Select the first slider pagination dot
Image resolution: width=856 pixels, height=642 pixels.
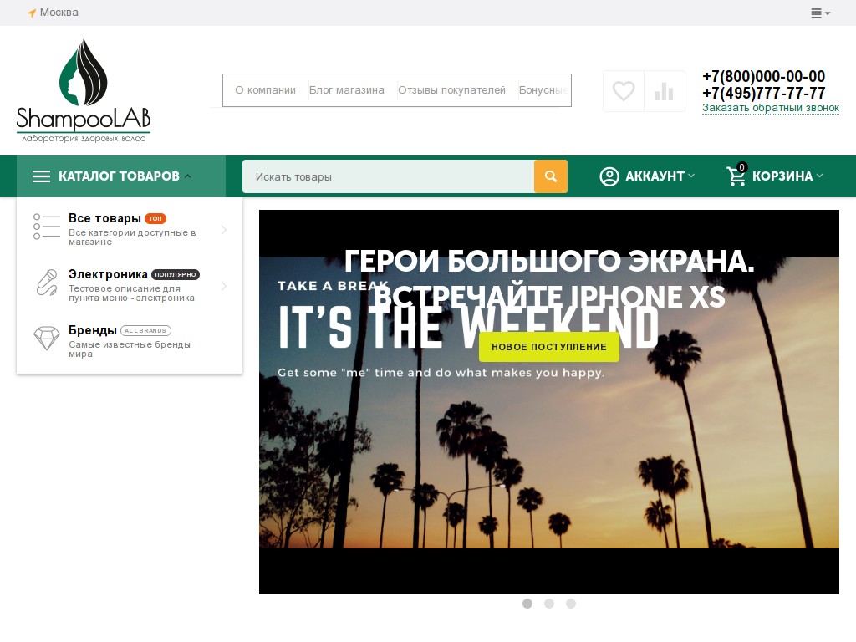[527, 604]
